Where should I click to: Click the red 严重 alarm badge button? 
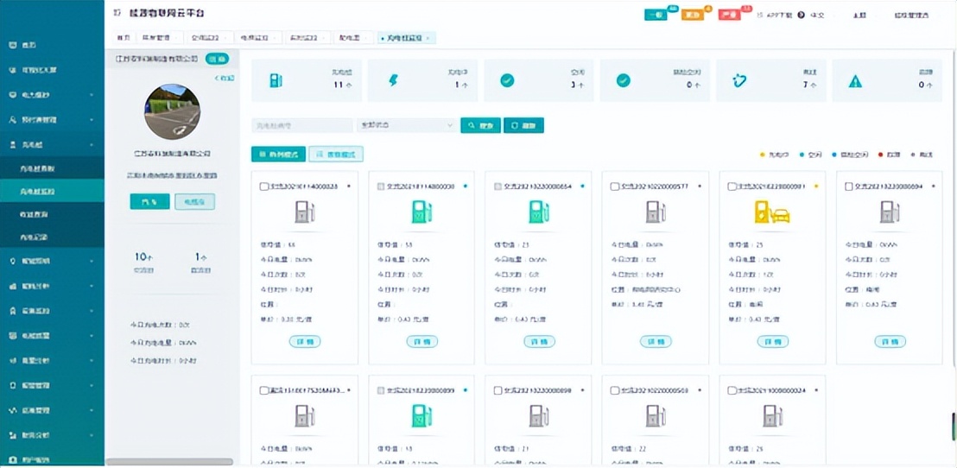(x=730, y=16)
